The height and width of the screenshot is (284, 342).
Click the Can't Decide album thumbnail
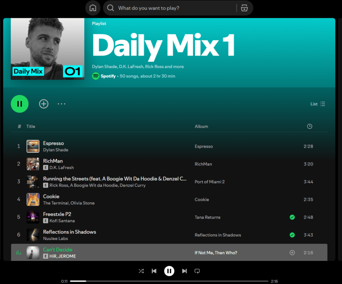pyautogui.click(x=33, y=253)
